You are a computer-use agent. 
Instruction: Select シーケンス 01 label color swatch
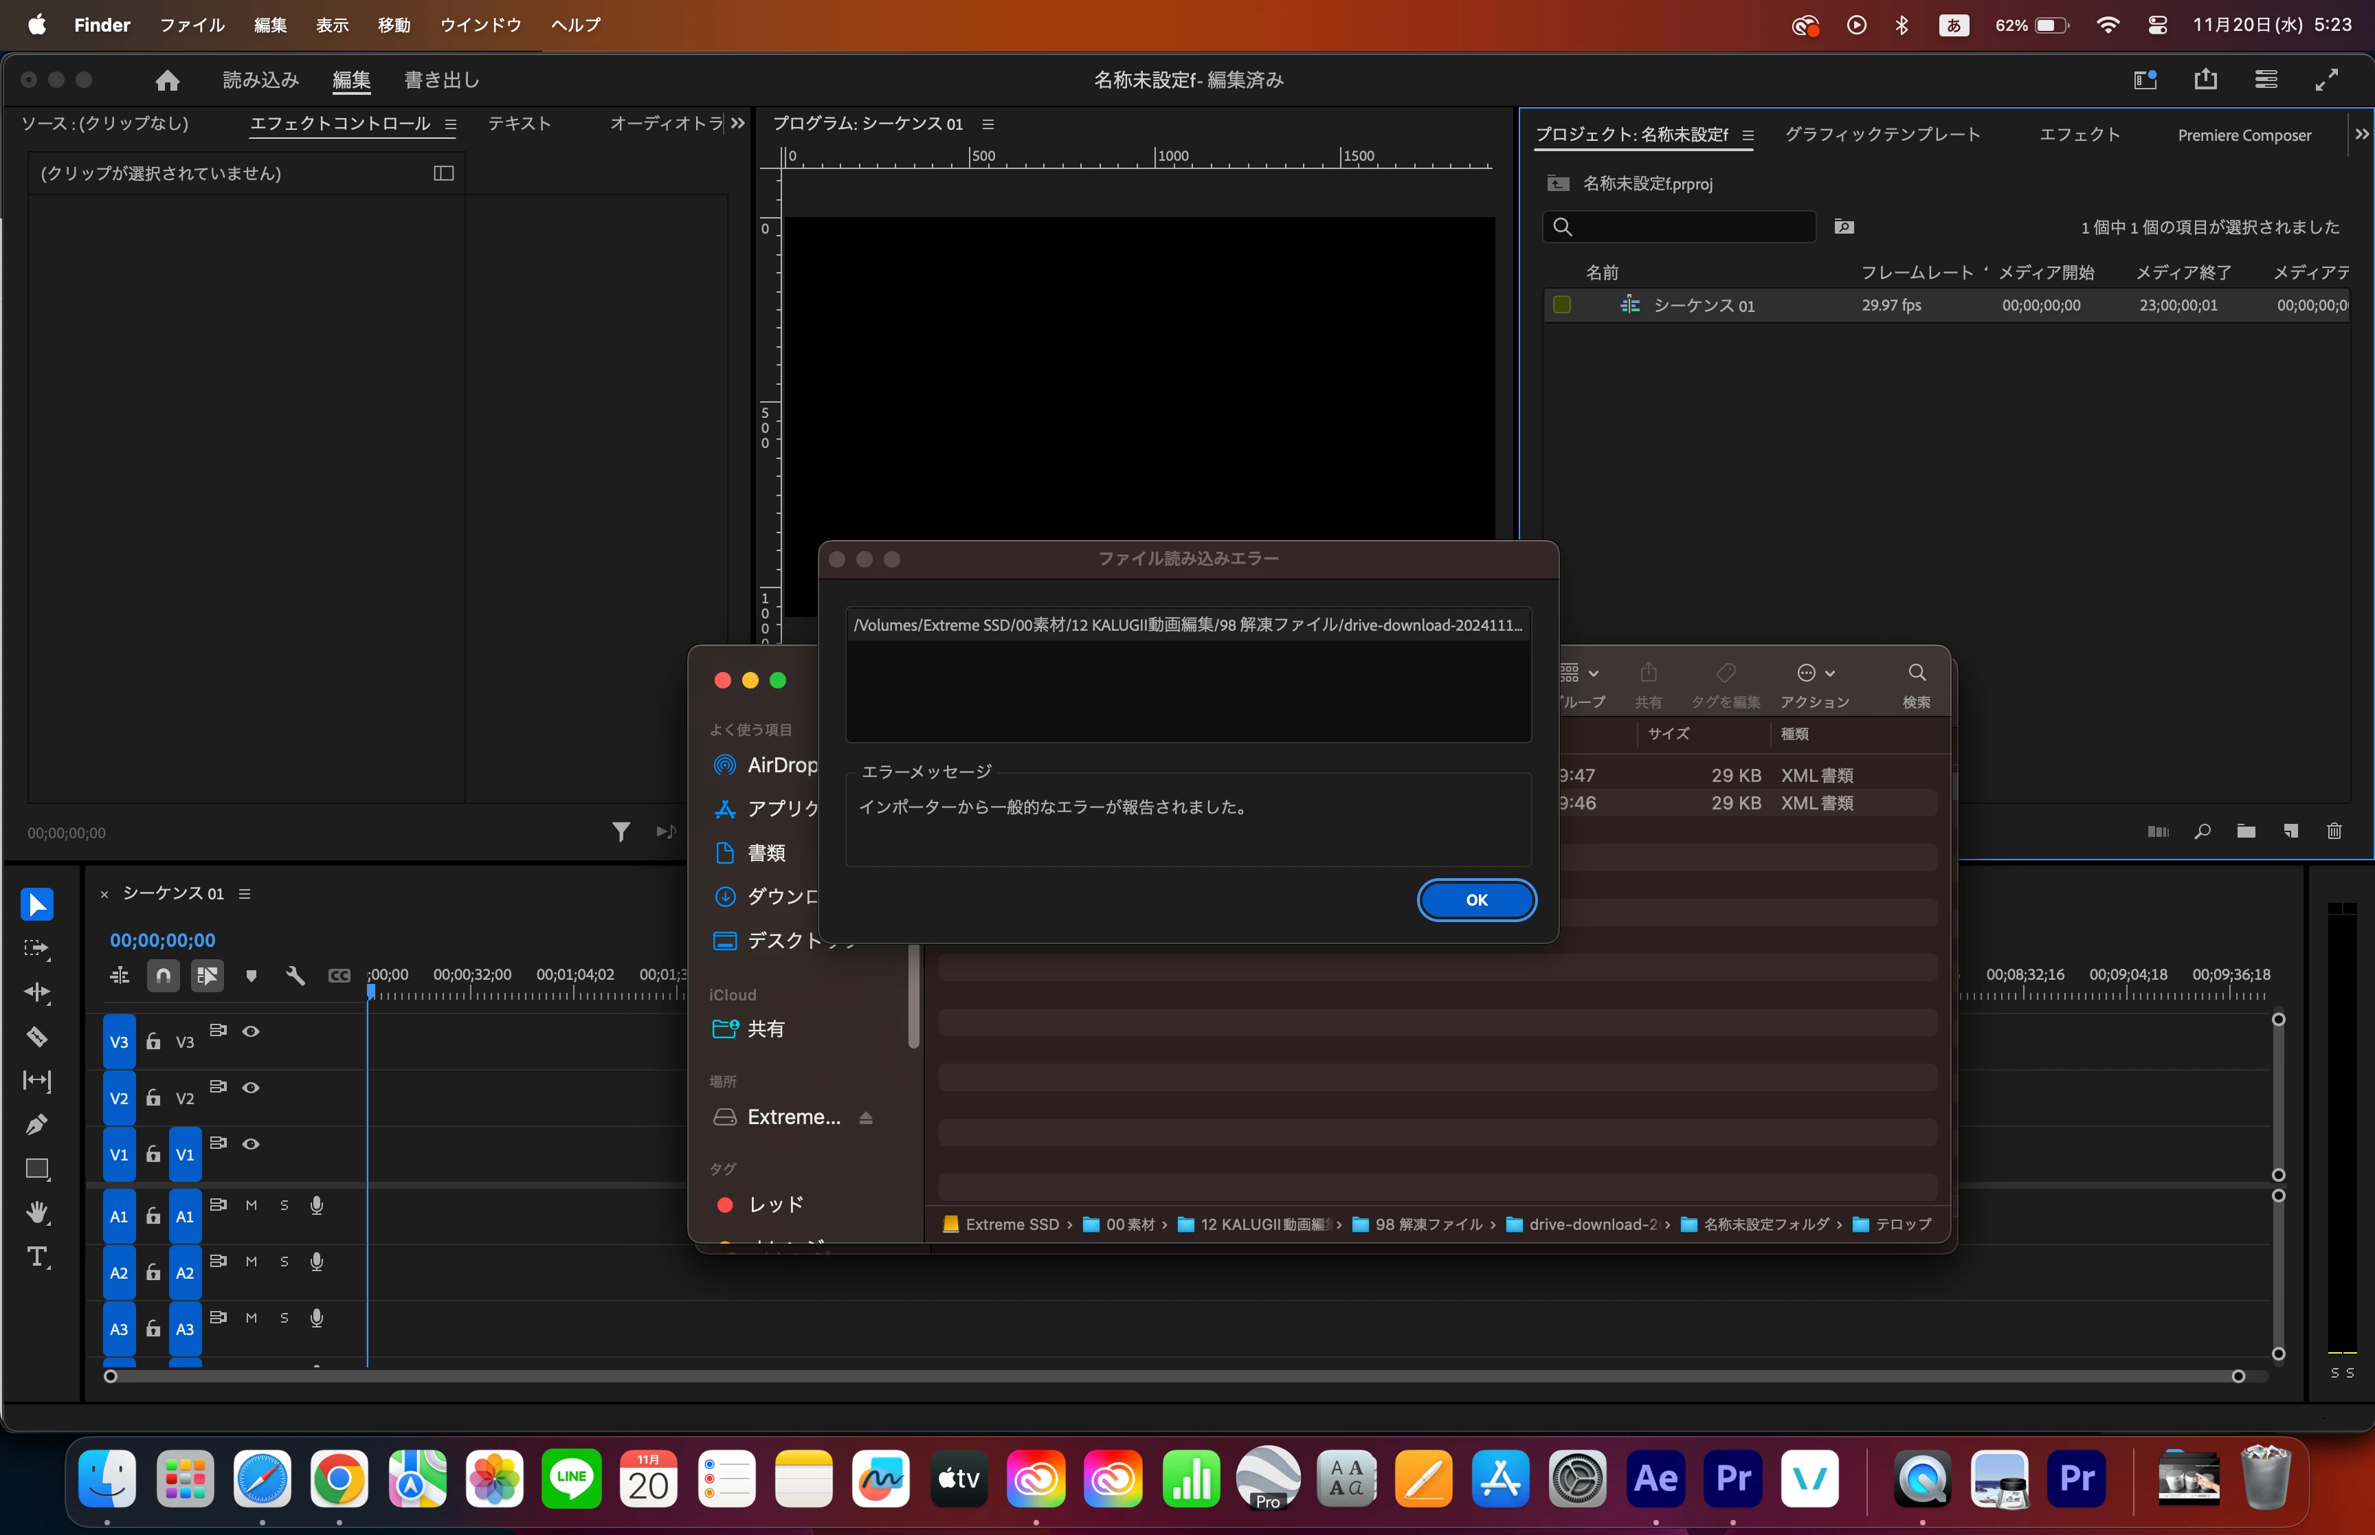[1562, 305]
